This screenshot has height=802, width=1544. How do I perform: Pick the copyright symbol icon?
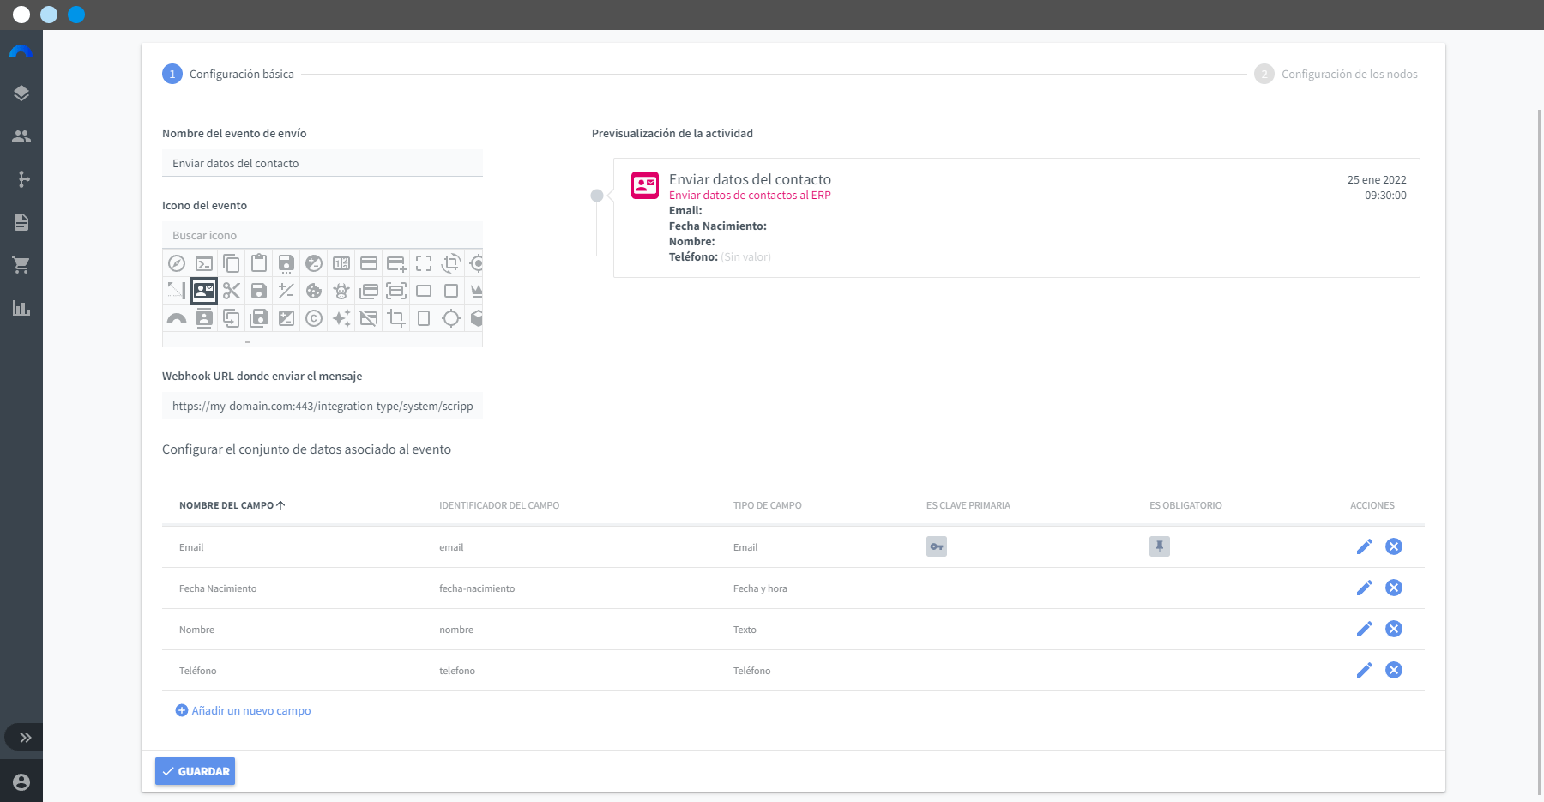314,318
